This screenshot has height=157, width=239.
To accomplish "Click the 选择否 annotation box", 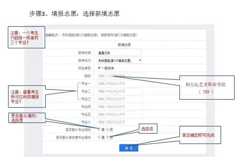I will (x=148, y=129).
